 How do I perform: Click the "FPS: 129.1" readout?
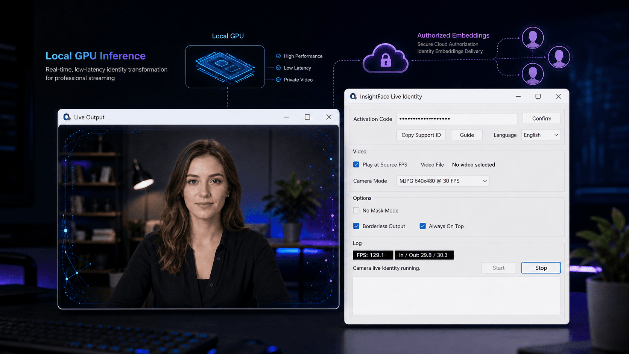tap(373, 255)
